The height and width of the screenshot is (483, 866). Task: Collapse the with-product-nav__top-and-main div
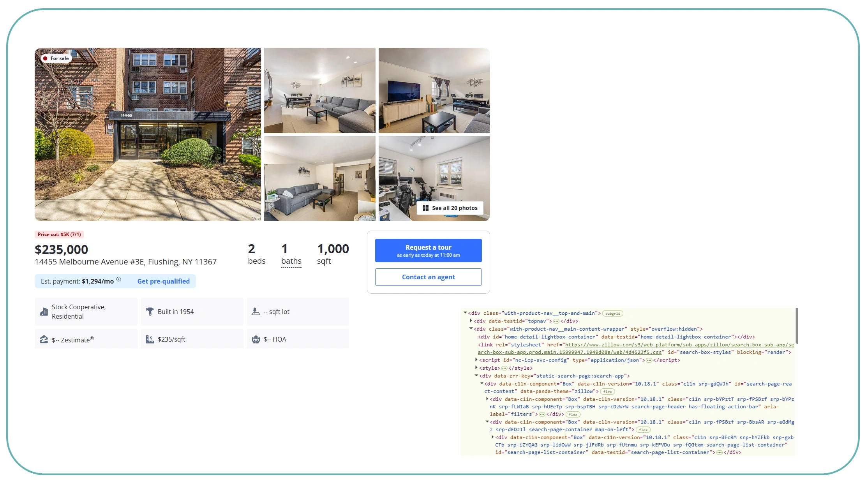pyautogui.click(x=465, y=313)
